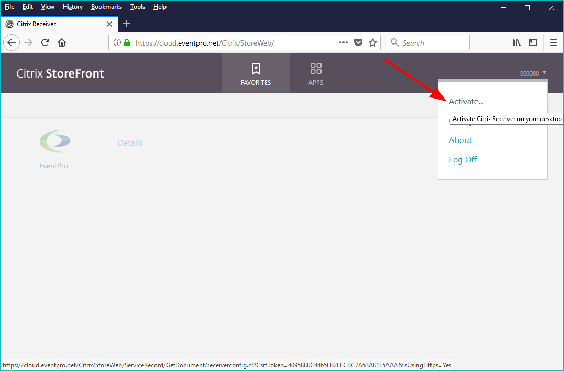Bookmark this page with star icon

[x=373, y=43]
